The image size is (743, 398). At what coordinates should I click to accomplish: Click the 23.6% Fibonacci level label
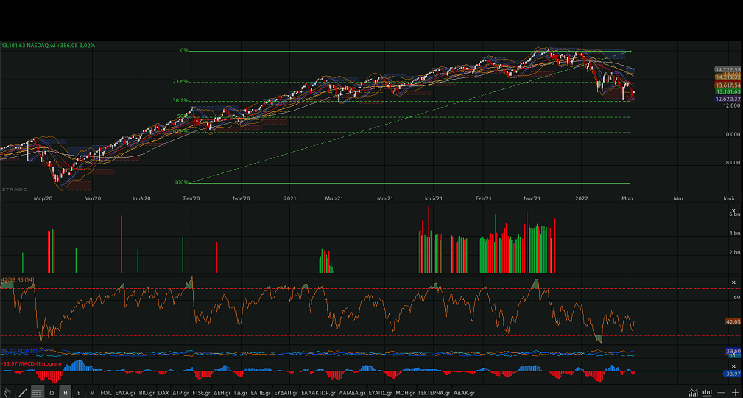point(180,82)
